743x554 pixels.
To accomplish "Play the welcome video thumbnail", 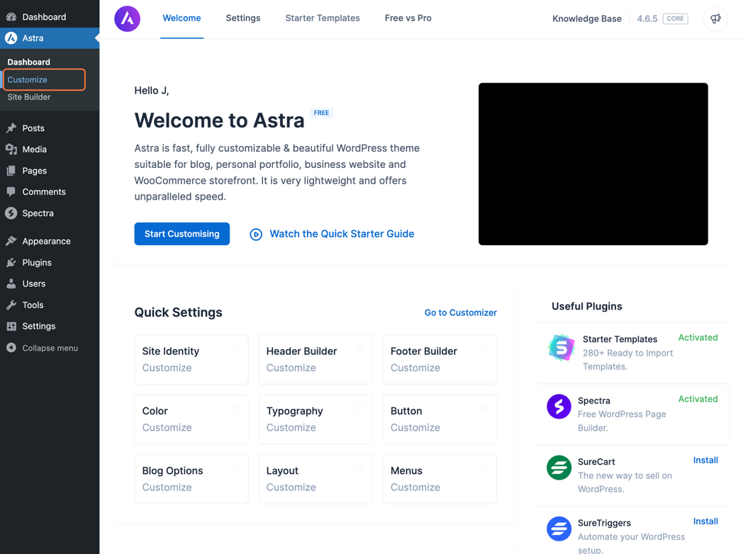I will pos(593,164).
